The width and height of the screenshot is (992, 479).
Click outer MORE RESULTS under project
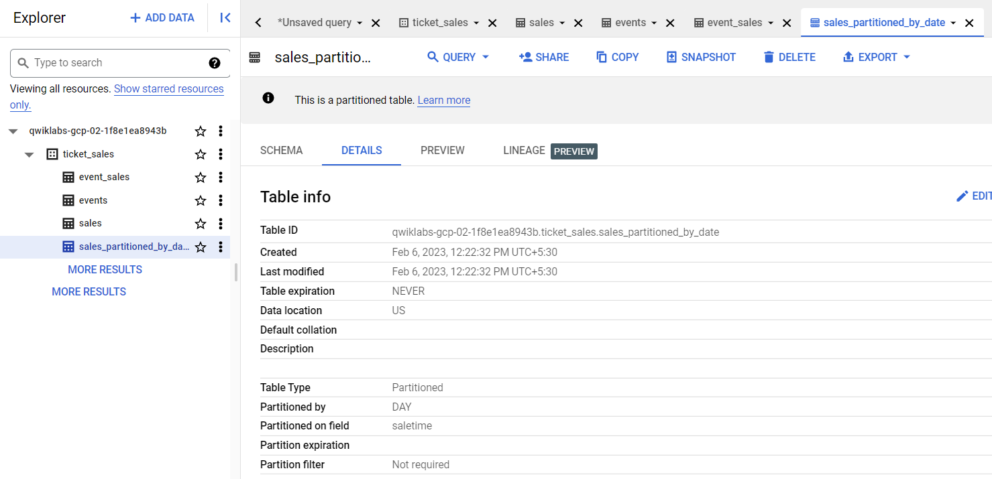coord(89,291)
